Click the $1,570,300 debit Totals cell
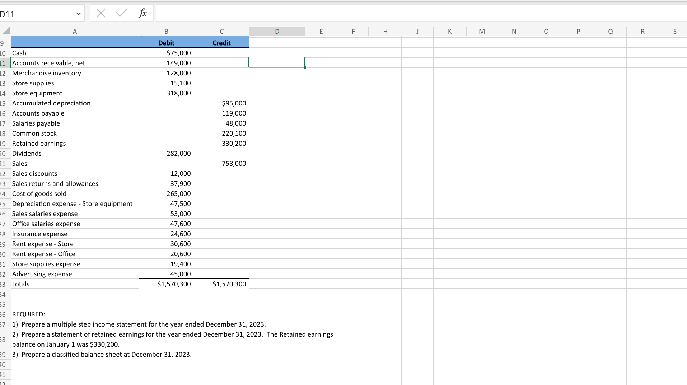Image resolution: width=687 pixels, height=385 pixels. point(166,284)
